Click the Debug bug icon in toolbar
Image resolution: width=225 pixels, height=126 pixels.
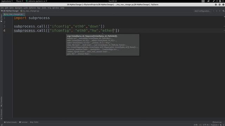point(217,11)
